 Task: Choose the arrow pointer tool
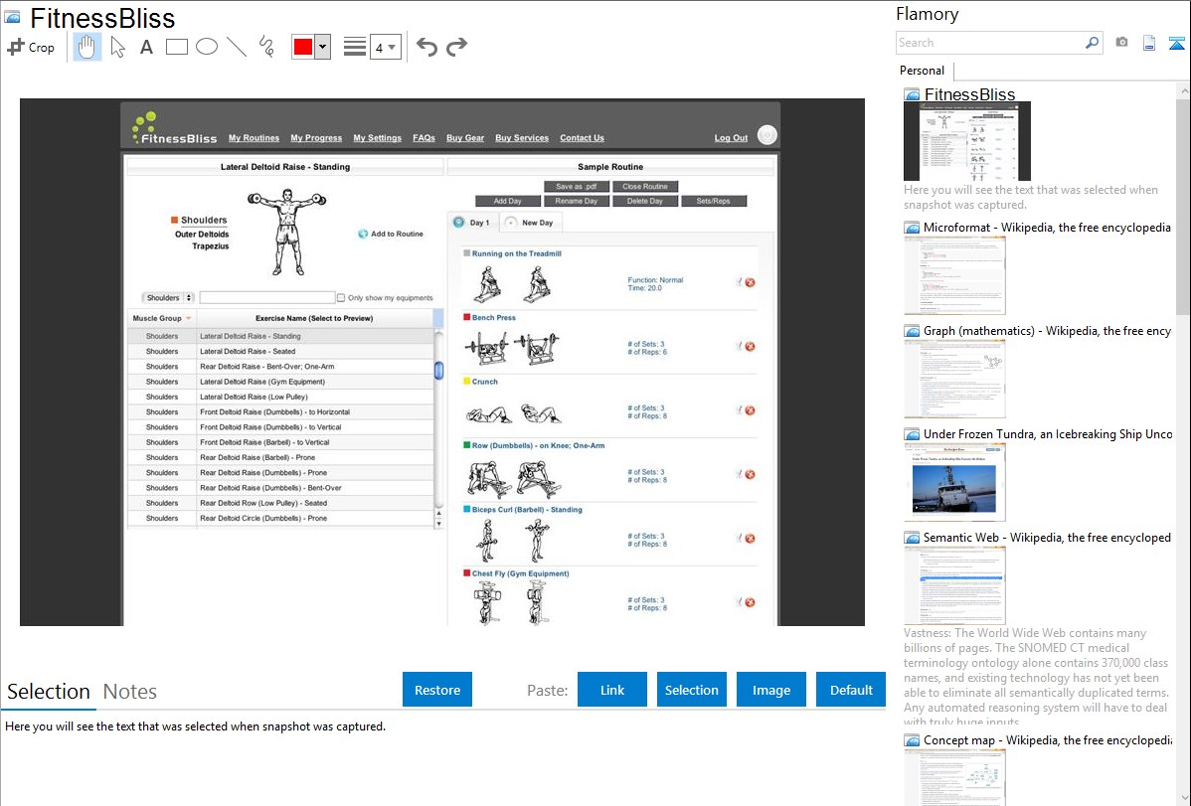click(x=117, y=47)
